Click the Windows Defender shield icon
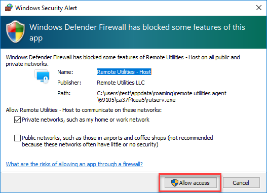 coord(15,31)
